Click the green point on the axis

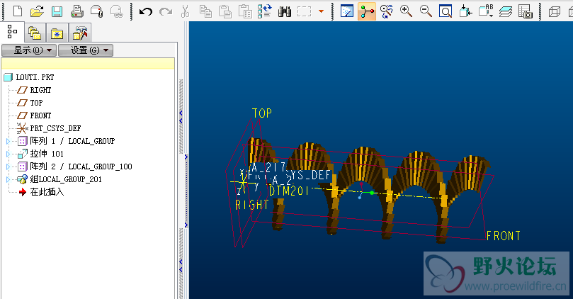pos(372,193)
